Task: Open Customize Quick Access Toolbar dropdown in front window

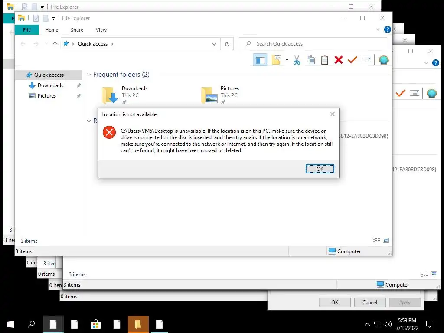Action: point(53,18)
